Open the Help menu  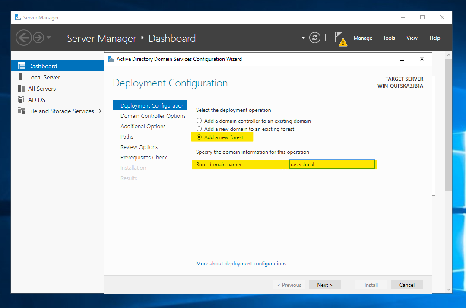coord(434,38)
